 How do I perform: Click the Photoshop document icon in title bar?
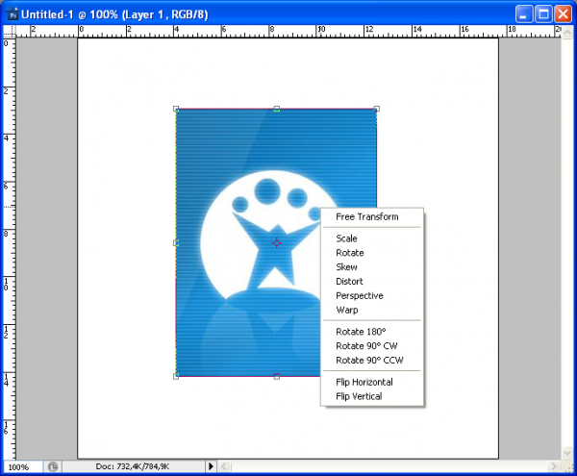(x=13, y=14)
